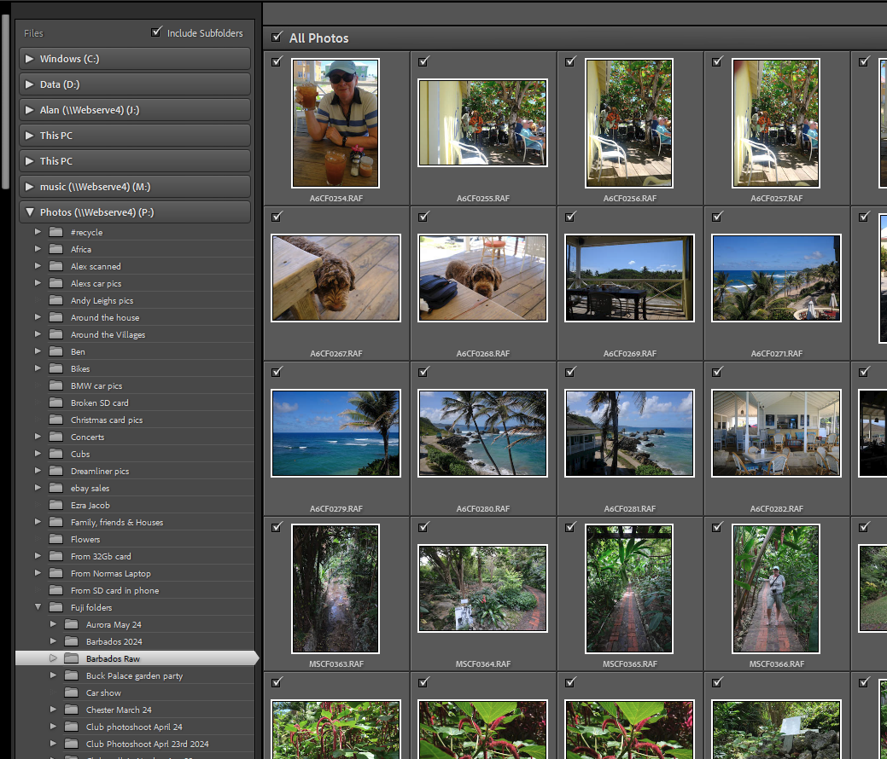Click the Christmas card pics folder icon
Viewport: 887px width, 759px height.
(x=56, y=420)
